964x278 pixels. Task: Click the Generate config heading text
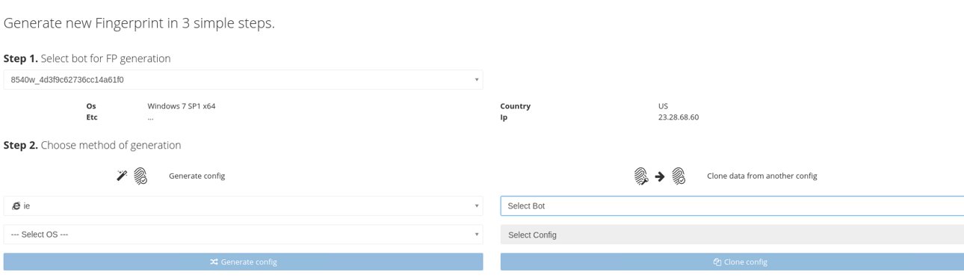click(197, 176)
